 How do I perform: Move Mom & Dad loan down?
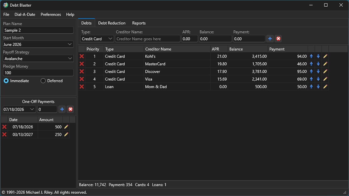point(318,87)
